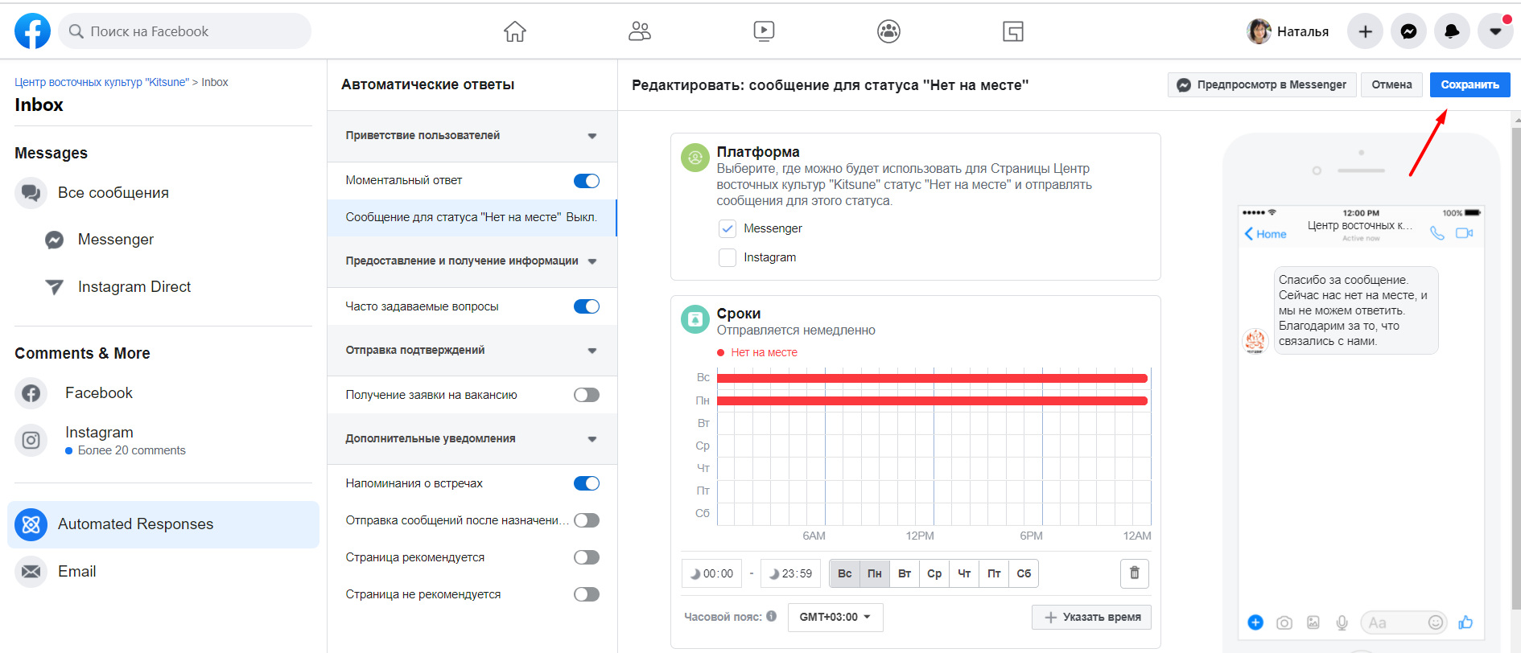Toggle Отправка сообщений после назначения switch
Screen dimensions: 1521x653
pyautogui.click(x=587, y=520)
